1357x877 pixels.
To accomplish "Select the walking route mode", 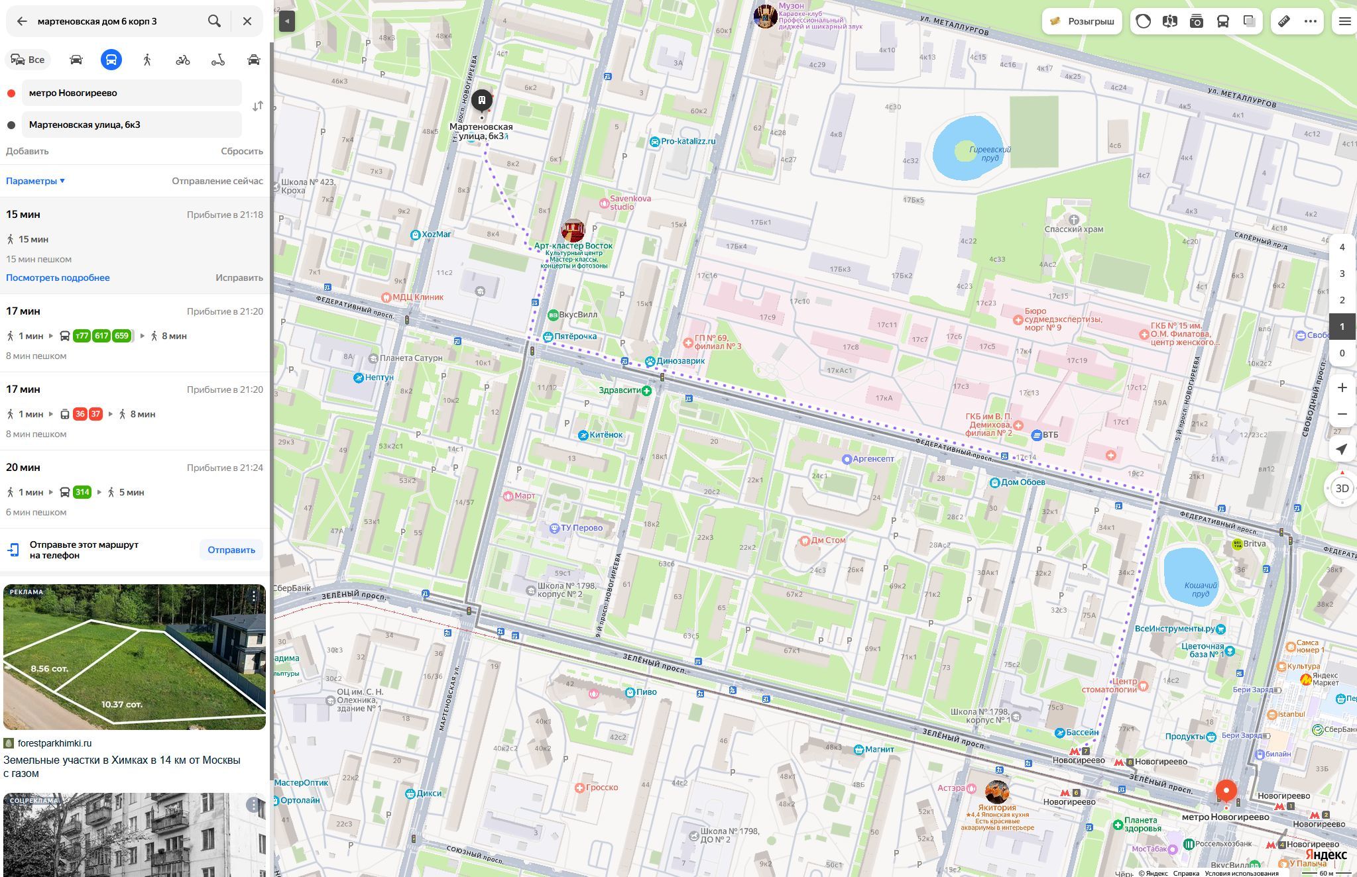I will point(147,59).
